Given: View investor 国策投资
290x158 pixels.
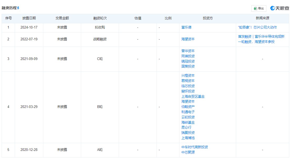Looking at the screenshot, I should click(188, 66).
